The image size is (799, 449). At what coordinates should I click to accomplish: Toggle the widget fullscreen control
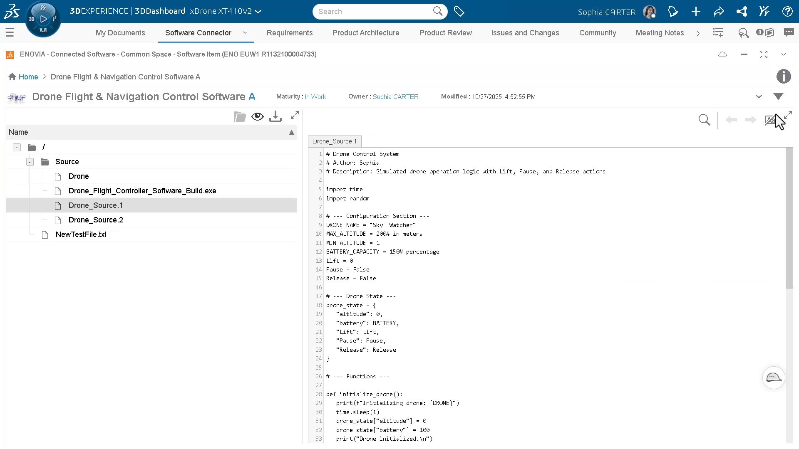pyautogui.click(x=763, y=54)
